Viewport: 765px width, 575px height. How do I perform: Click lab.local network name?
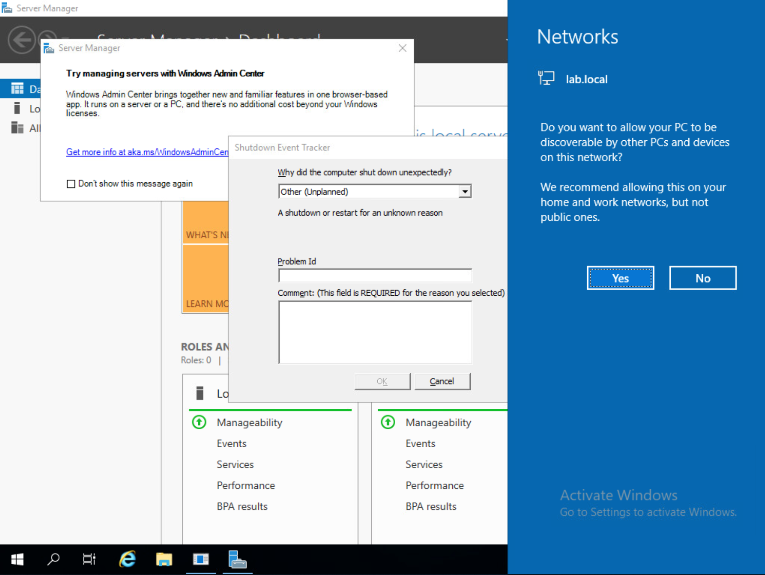click(586, 79)
